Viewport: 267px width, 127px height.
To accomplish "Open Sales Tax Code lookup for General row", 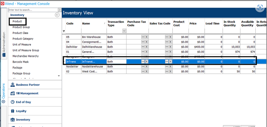I will coord(167,52).
